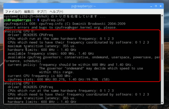The height and width of the screenshot is (109, 169).
Task: Click 'CPUs which run at the same hardware frequency' under CPU 0
Action: click(61, 39)
